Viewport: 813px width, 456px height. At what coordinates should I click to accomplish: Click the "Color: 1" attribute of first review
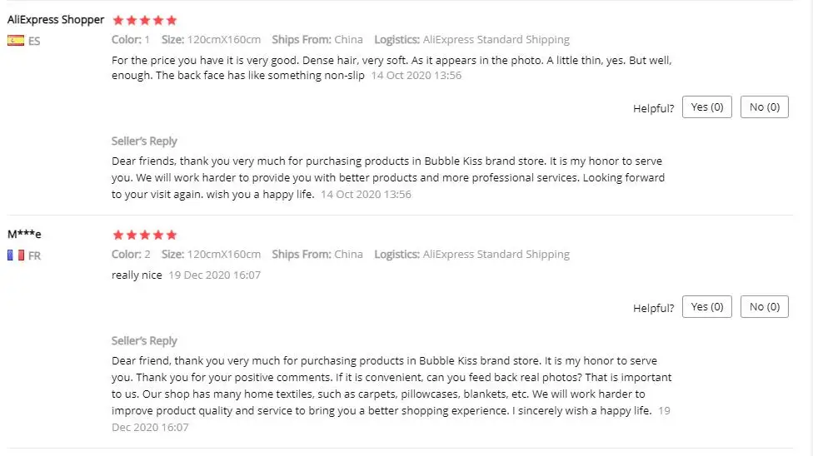131,39
